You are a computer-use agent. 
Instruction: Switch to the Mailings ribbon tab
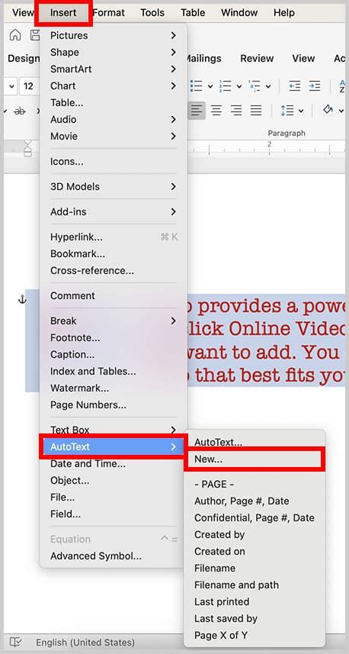click(x=203, y=59)
